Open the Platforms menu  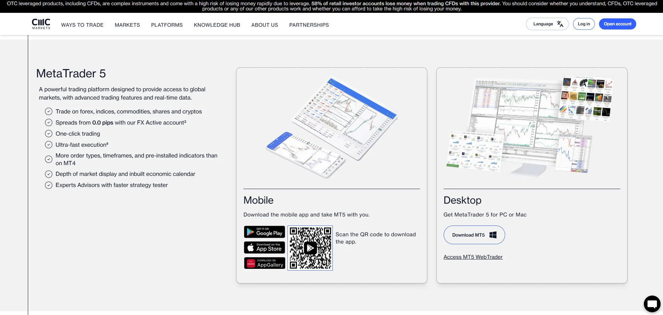click(167, 25)
